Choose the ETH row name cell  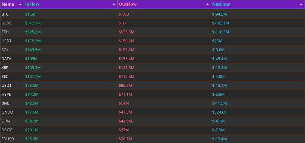tap(12, 32)
